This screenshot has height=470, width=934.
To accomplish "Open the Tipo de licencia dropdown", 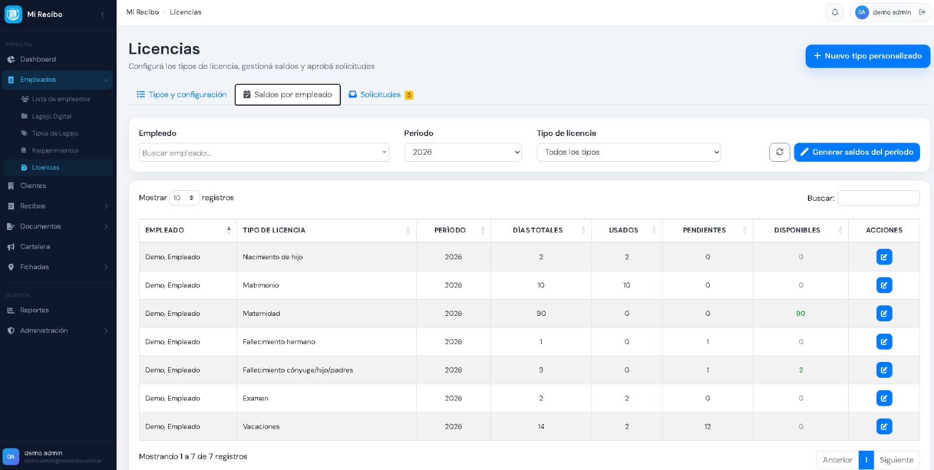I will (x=628, y=152).
